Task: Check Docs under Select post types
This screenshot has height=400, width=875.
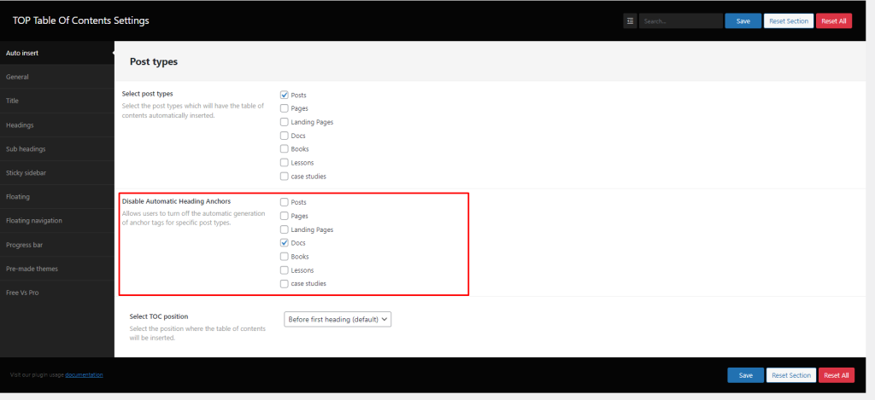Action: (284, 136)
